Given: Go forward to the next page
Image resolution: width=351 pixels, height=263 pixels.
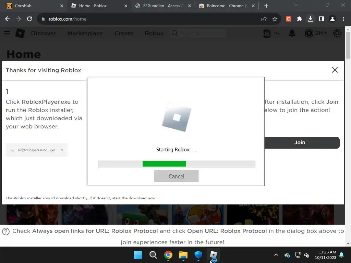Looking at the screenshot, I should tap(19, 19).
